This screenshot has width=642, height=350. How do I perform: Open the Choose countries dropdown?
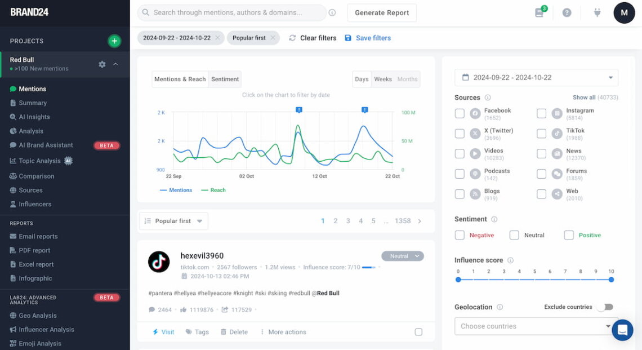pos(536,326)
